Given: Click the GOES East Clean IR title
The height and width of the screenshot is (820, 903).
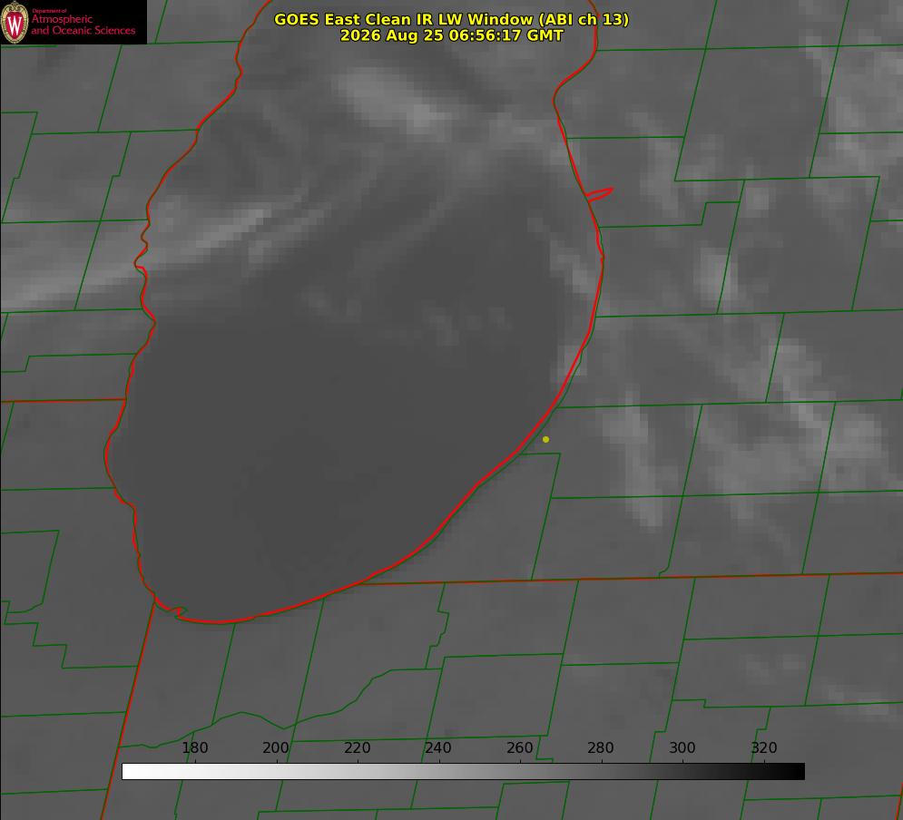Looking at the screenshot, I should [x=452, y=19].
